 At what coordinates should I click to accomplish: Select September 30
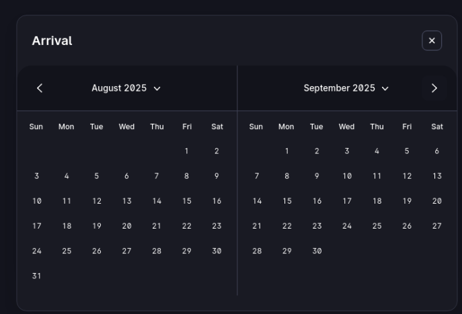[x=317, y=251]
